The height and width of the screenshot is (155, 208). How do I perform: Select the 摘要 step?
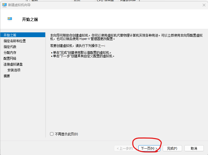pyautogui.click(x=7, y=76)
